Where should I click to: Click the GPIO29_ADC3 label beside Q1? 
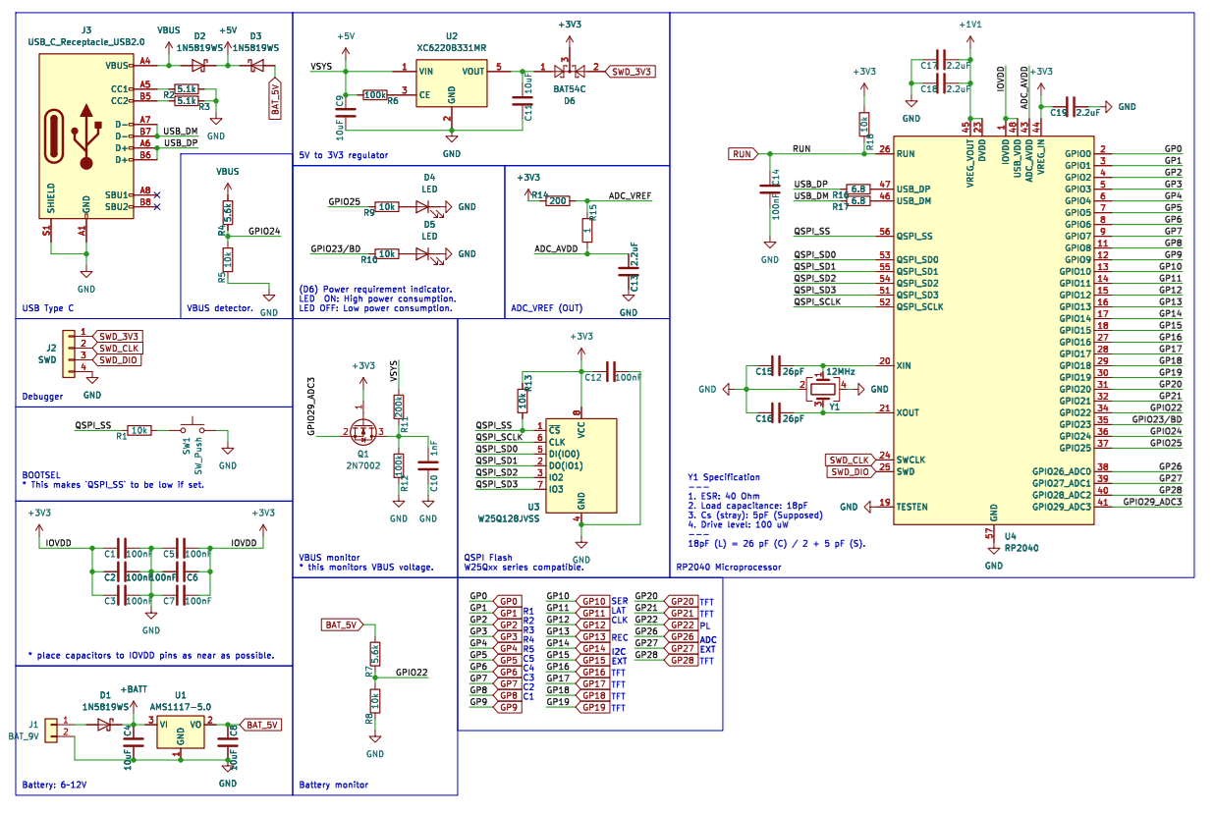click(310, 407)
